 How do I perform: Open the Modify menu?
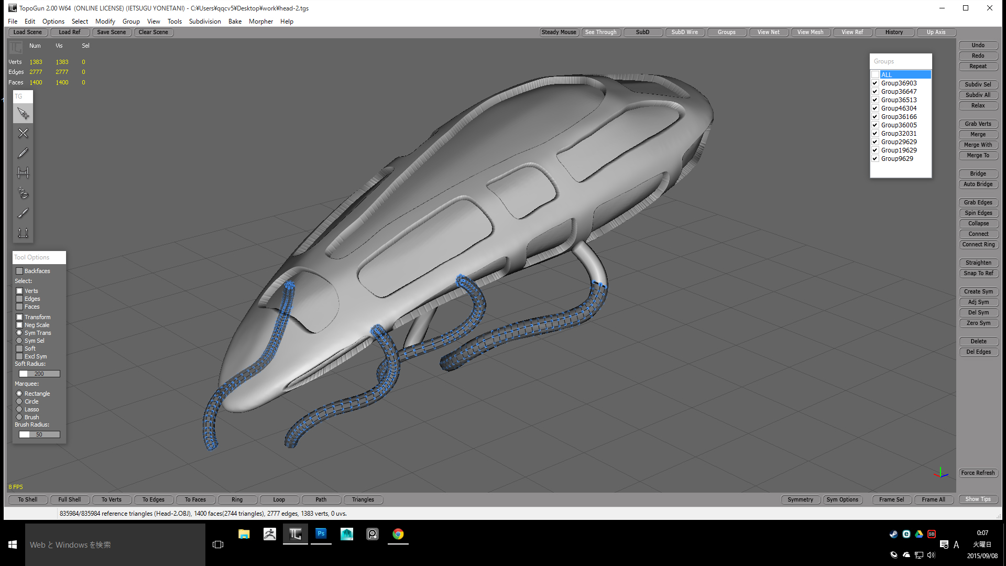click(x=105, y=21)
